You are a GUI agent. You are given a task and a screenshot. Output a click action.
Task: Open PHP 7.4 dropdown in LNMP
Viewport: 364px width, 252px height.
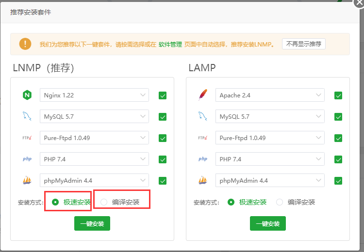coord(94,159)
